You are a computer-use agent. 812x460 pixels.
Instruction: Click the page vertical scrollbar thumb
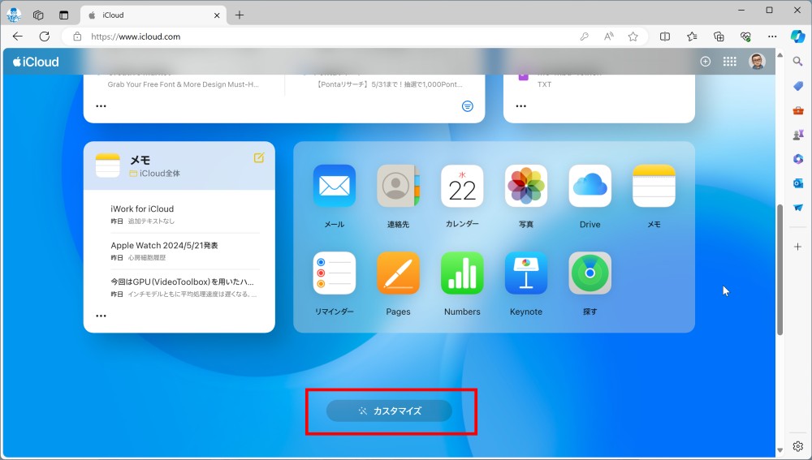[x=780, y=269]
